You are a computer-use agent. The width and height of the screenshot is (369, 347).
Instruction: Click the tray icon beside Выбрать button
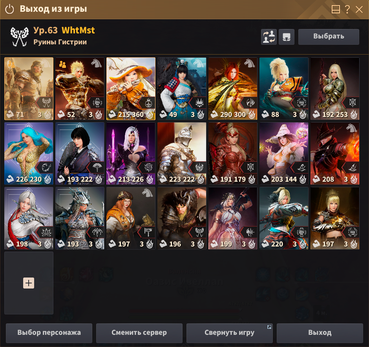pos(287,37)
